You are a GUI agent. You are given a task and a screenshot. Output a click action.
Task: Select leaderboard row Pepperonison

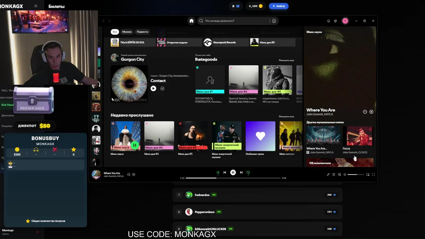pos(257,212)
